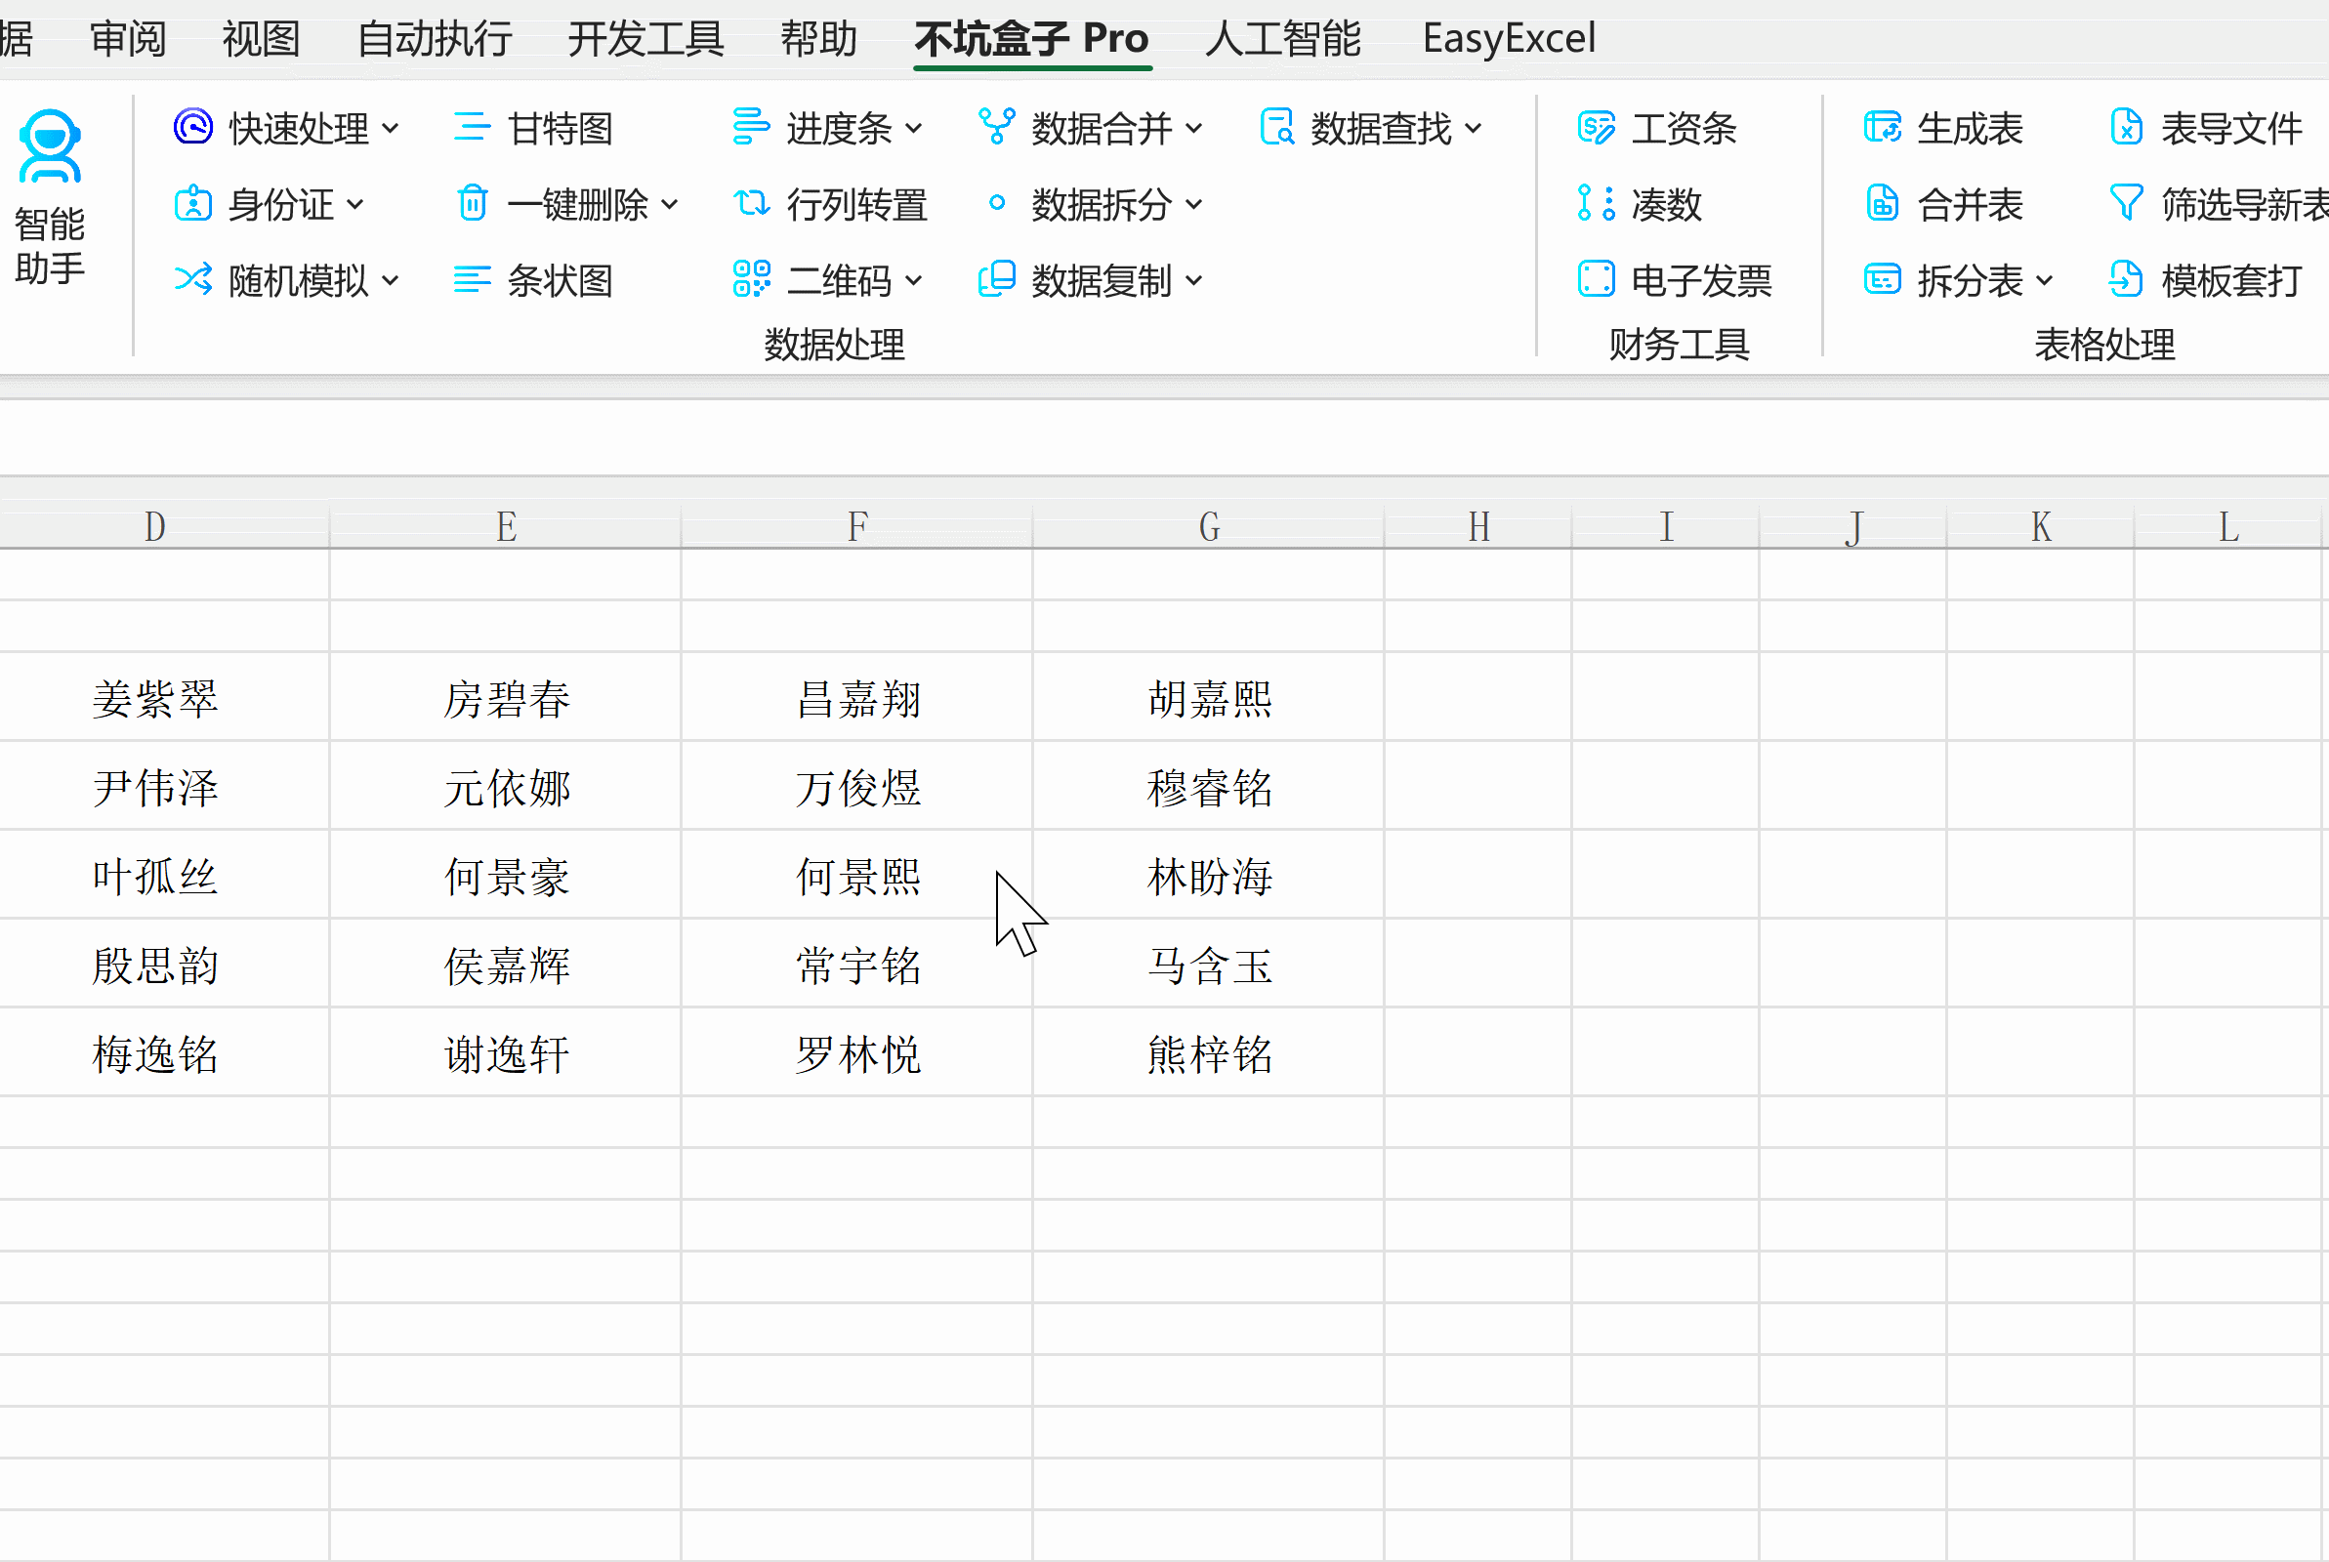Expand the 快速处理 dropdown arrow
Screen dimensions: 2329x1562
391,129
